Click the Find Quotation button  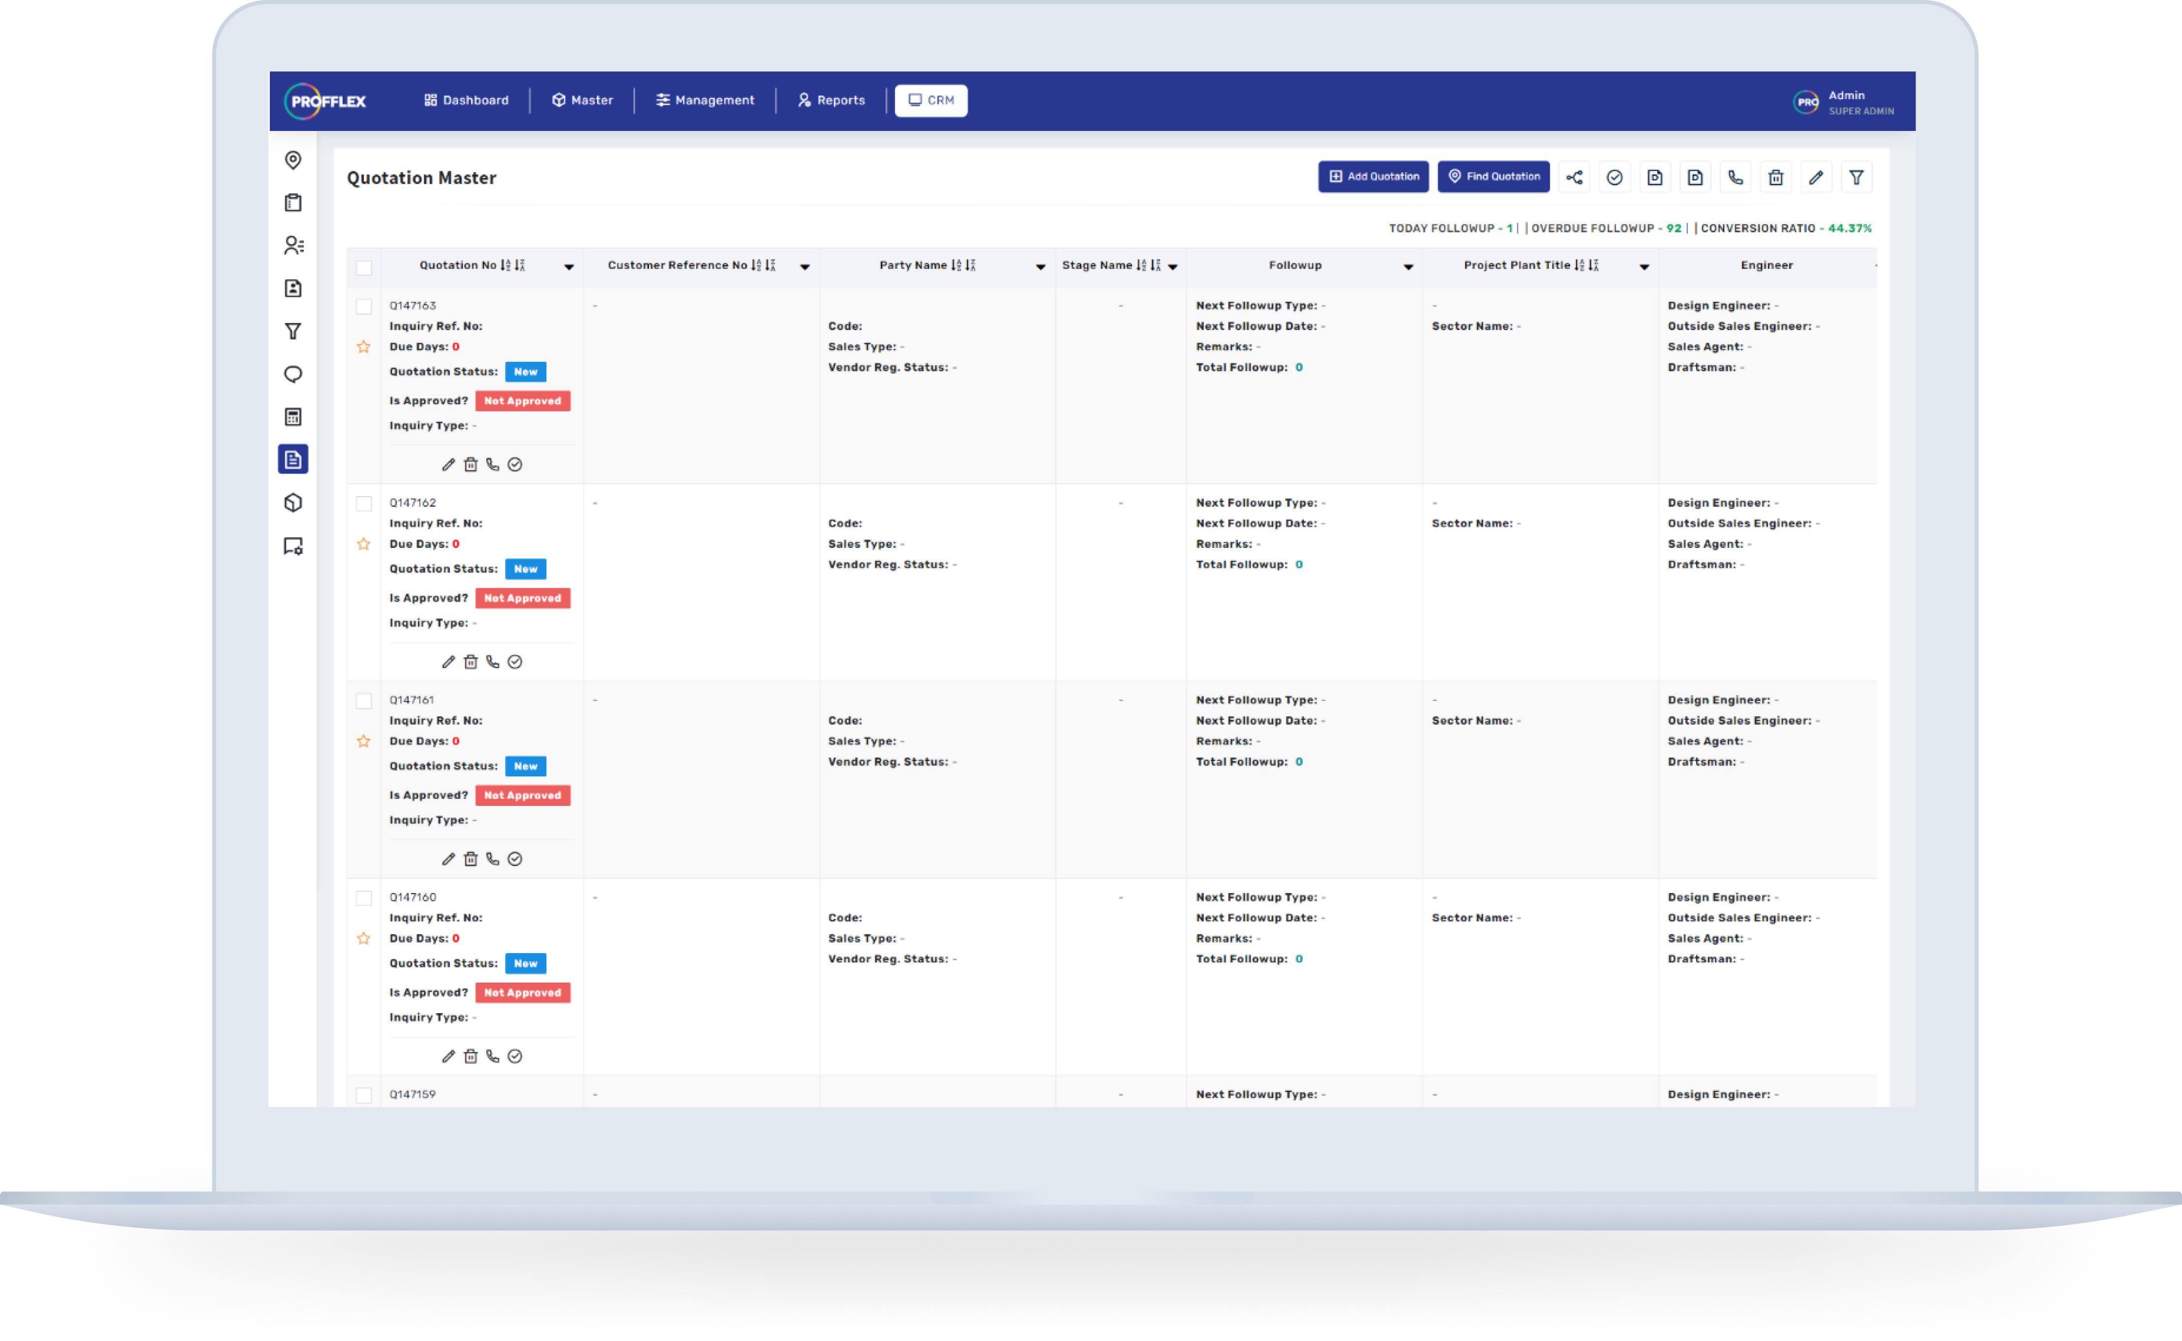[1494, 177]
